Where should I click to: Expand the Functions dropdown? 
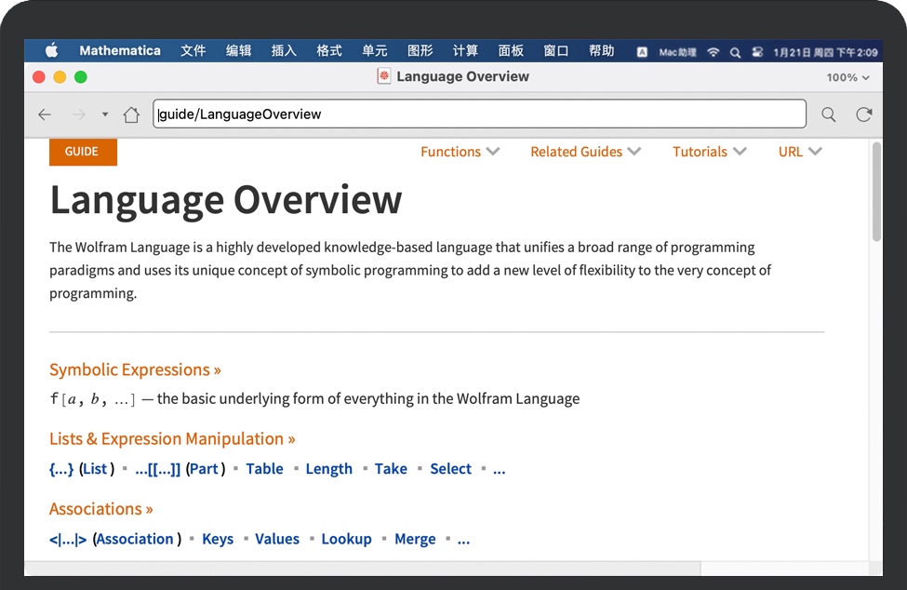(460, 152)
